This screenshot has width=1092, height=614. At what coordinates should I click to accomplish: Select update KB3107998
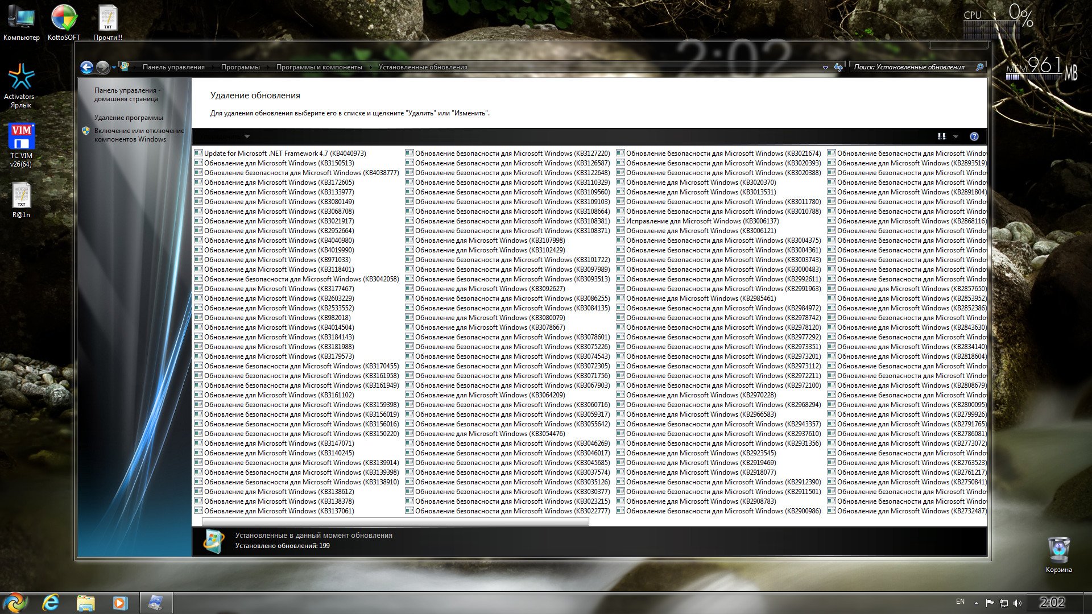coord(485,240)
